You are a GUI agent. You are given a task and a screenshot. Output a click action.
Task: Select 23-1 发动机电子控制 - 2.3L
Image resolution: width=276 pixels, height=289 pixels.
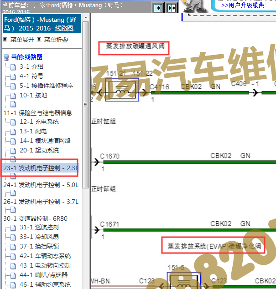pos(41,168)
